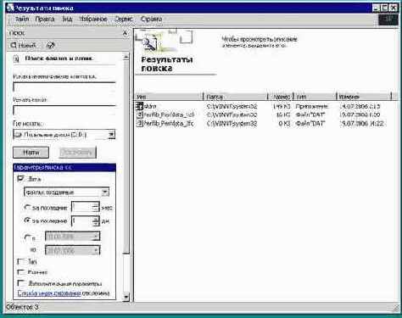
Task: Select the 'за последние' months radio button
Action: pos(27,208)
